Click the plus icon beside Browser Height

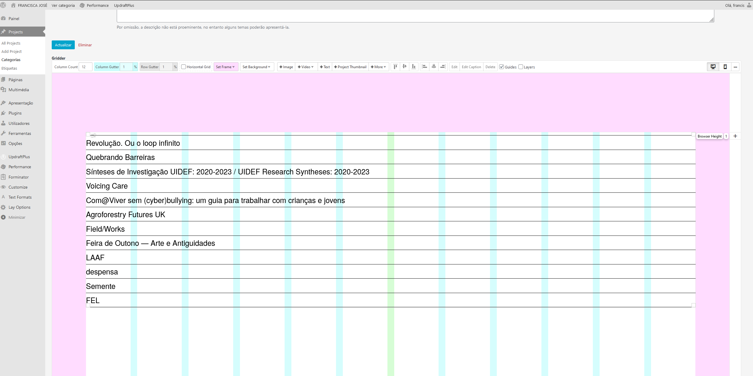(x=735, y=136)
